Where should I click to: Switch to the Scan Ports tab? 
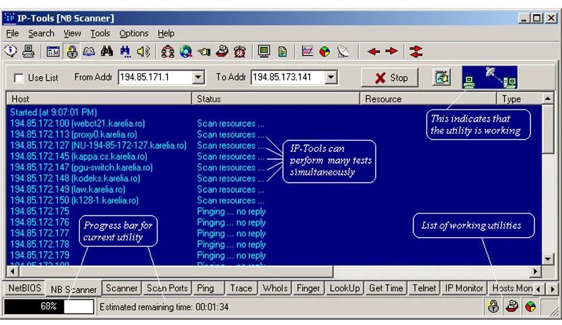pos(167,288)
